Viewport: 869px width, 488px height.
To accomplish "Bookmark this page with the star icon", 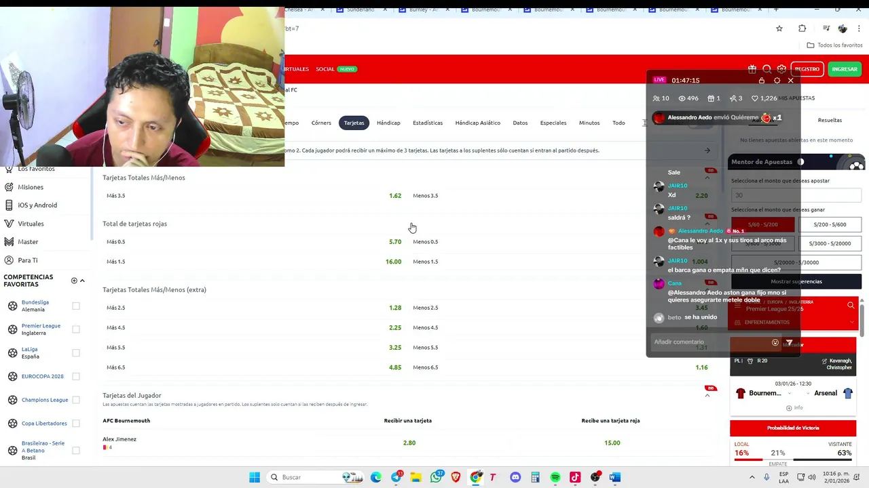I will pos(779,28).
